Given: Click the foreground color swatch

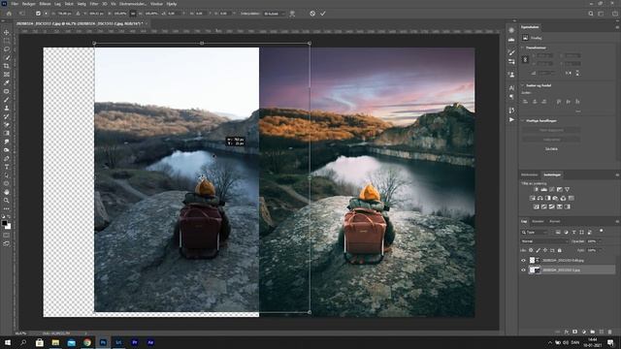Looking at the screenshot, I should [x=4, y=223].
